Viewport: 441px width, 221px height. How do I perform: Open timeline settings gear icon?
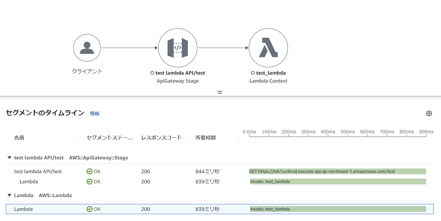[x=429, y=113]
